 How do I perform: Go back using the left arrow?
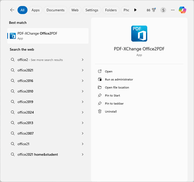coord(12,10)
